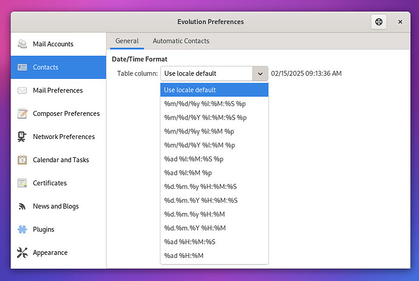Choose format %ad %I:%M:%S %p

pyautogui.click(x=214, y=159)
